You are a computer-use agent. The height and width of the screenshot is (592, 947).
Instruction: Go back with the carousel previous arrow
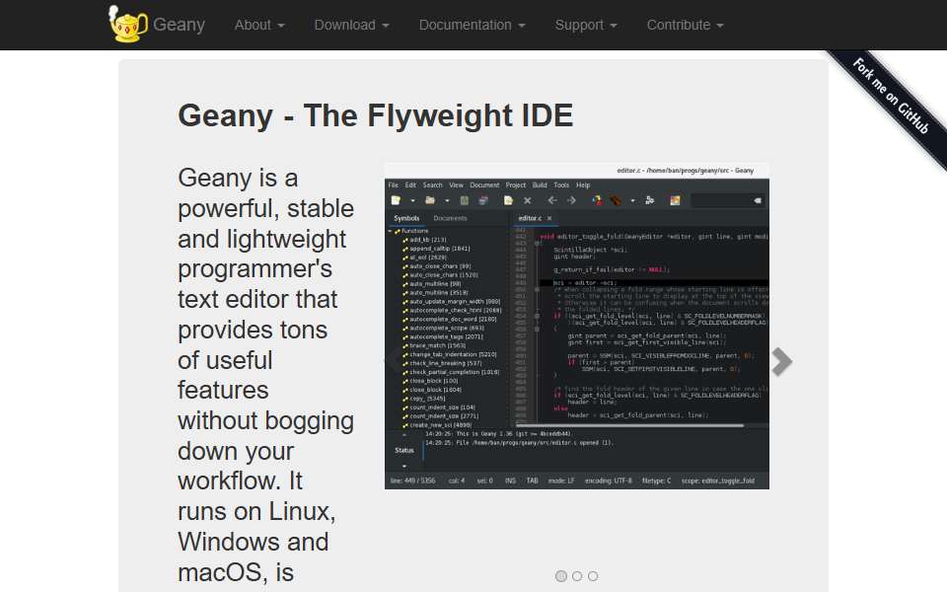click(394, 361)
